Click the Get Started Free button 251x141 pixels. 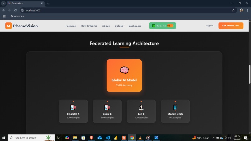coord(231,26)
